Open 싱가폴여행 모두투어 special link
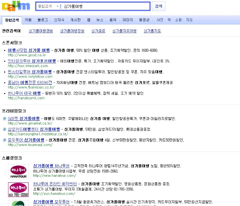 pyautogui.click(x=51, y=202)
